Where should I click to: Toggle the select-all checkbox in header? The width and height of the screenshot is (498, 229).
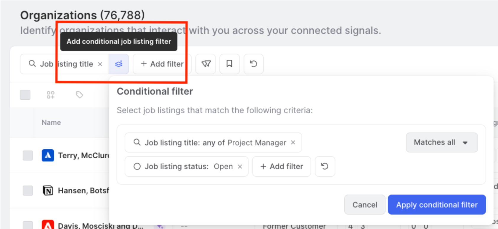(25, 95)
